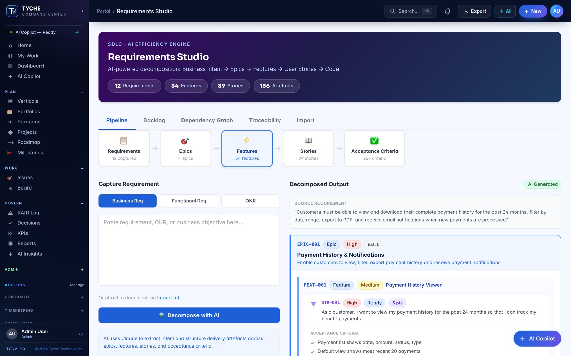Collapse the GOVERN section
The image size is (571, 356).
coord(82,203)
